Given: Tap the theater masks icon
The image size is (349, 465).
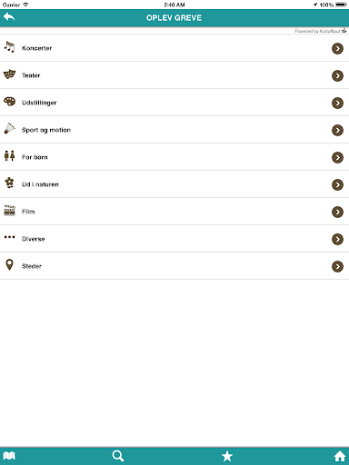Looking at the screenshot, I should tap(9, 74).
